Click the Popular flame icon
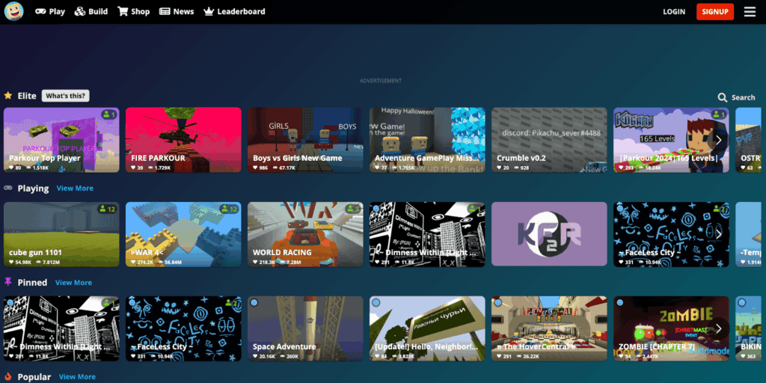This screenshot has width=766, height=383. tap(8, 376)
